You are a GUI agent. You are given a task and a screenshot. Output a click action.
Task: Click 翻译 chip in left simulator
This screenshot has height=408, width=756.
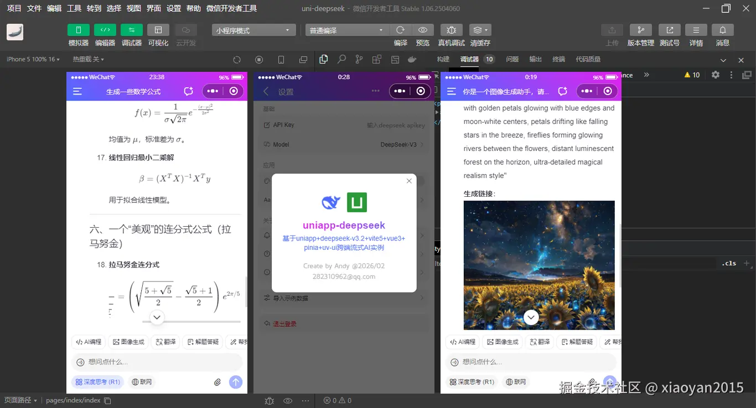166,342
